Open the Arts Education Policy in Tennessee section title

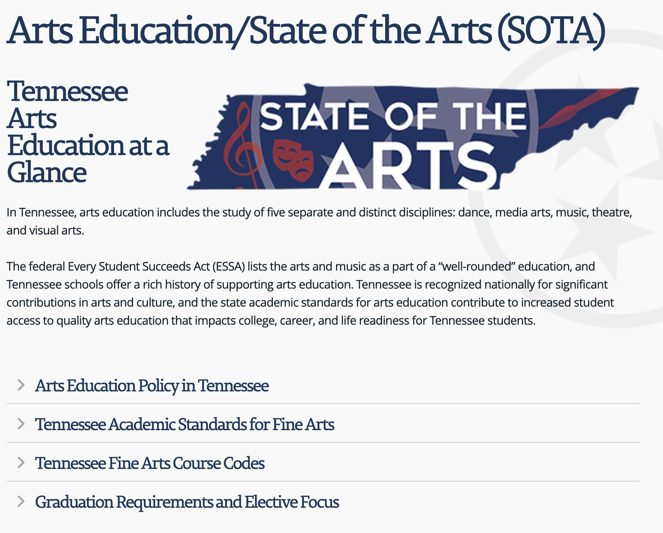[152, 386]
